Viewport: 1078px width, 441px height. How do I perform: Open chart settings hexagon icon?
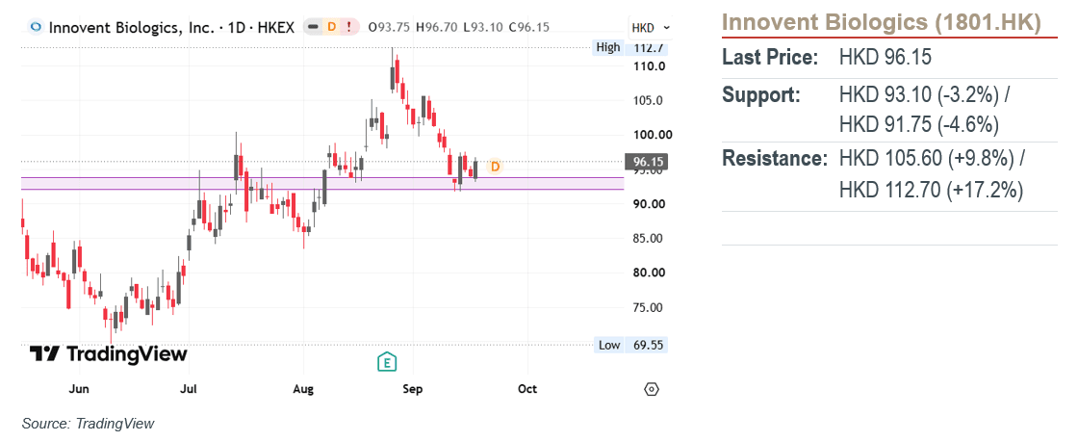tap(651, 389)
